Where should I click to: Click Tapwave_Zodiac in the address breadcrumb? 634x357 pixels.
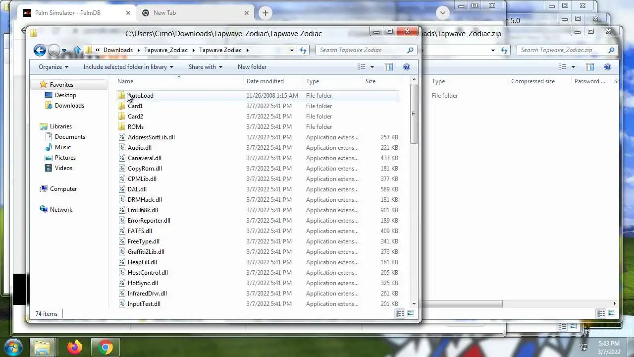[x=165, y=50]
